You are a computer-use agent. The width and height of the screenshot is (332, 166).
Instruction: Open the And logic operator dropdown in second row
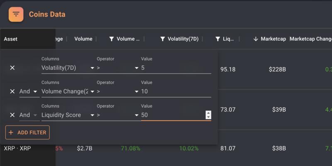pyautogui.click(x=29, y=91)
